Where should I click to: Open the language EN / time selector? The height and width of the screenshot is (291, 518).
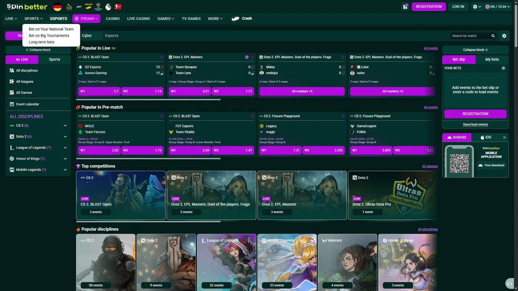(498, 6)
